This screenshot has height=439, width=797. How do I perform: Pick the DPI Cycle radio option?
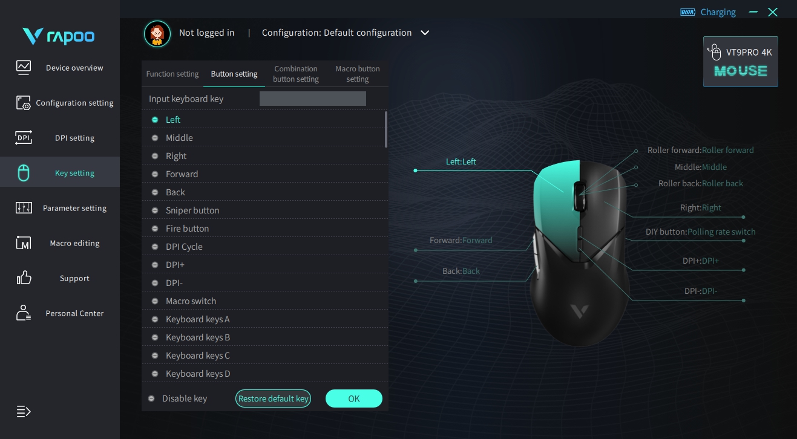coord(155,247)
